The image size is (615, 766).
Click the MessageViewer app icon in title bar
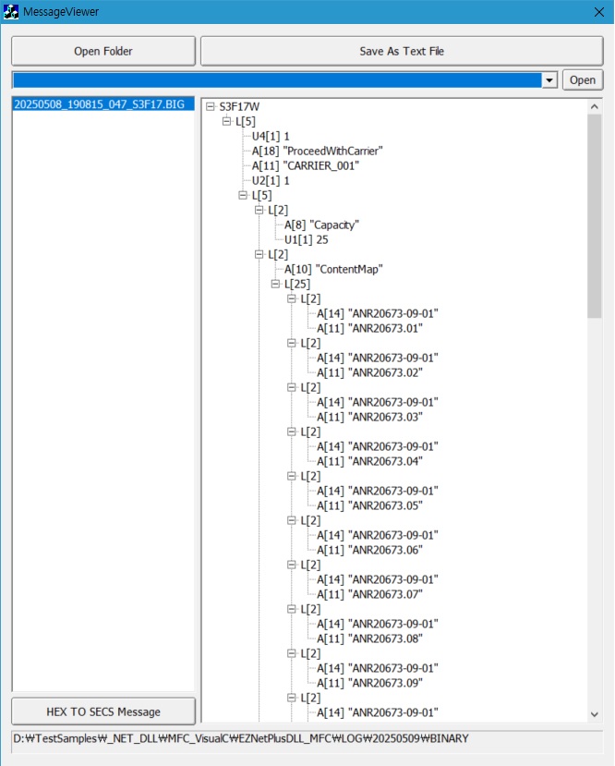coord(12,12)
